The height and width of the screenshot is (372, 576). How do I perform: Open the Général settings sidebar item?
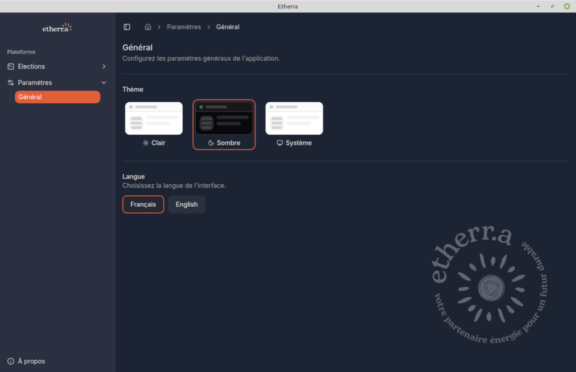57,97
